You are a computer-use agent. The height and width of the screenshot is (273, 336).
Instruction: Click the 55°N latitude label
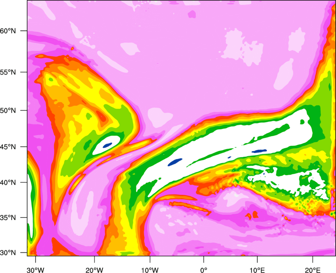click(x=8, y=72)
